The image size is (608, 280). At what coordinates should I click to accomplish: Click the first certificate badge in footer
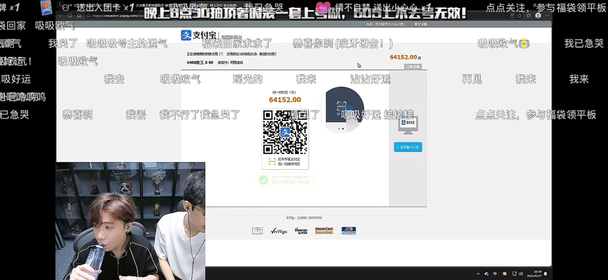click(257, 231)
